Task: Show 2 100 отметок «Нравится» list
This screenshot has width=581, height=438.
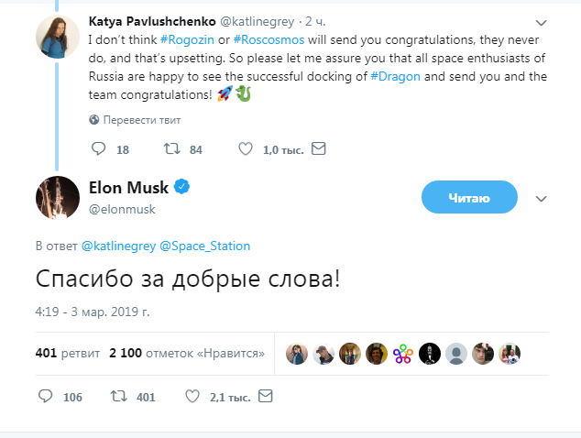Action: coord(186,353)
